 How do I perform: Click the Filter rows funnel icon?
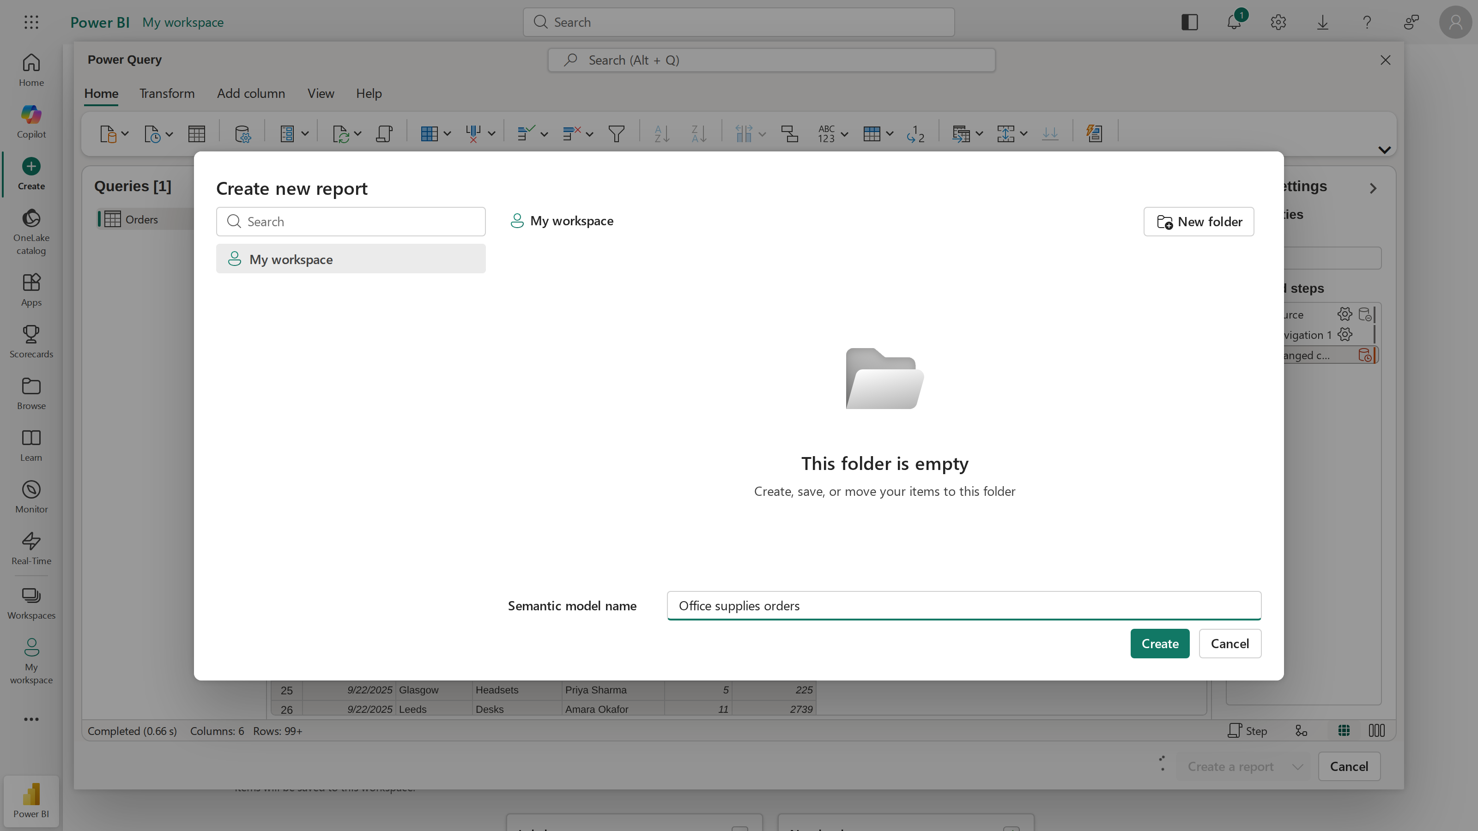(x=616, y=133)
